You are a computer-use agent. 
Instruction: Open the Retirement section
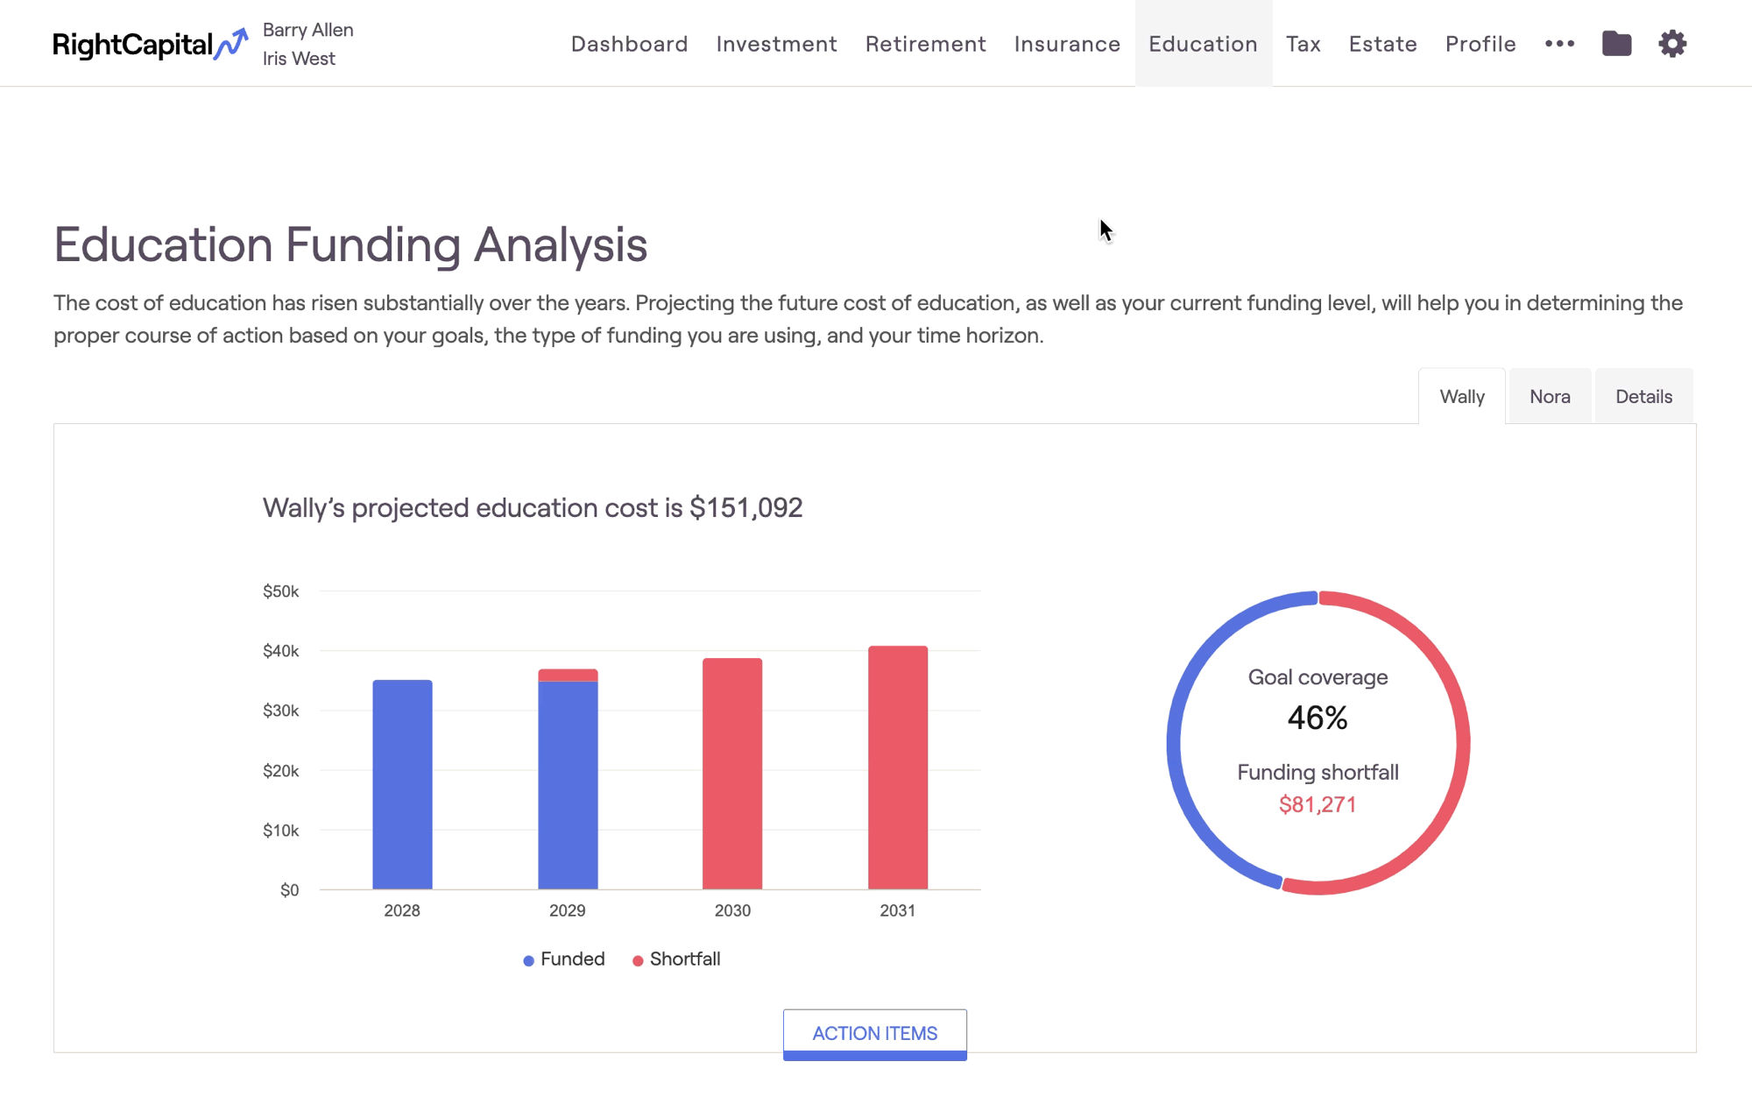(925, 44)
